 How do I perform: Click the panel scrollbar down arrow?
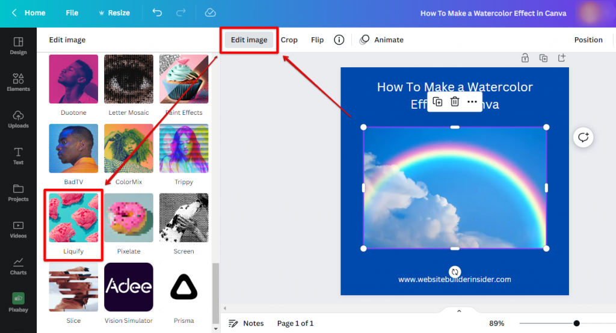pos(216,329)
